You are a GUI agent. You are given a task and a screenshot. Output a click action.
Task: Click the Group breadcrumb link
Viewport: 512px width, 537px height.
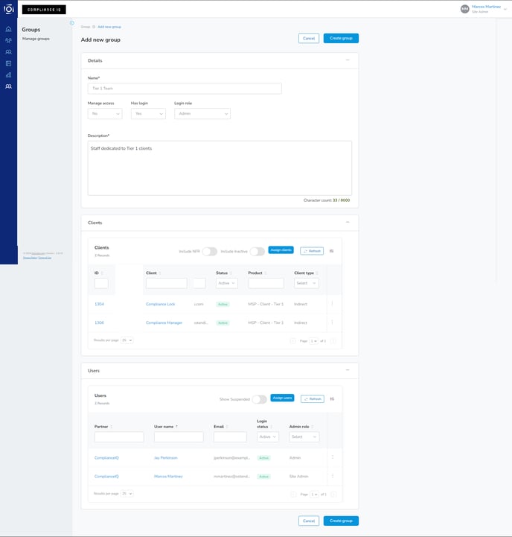point(85,27)
